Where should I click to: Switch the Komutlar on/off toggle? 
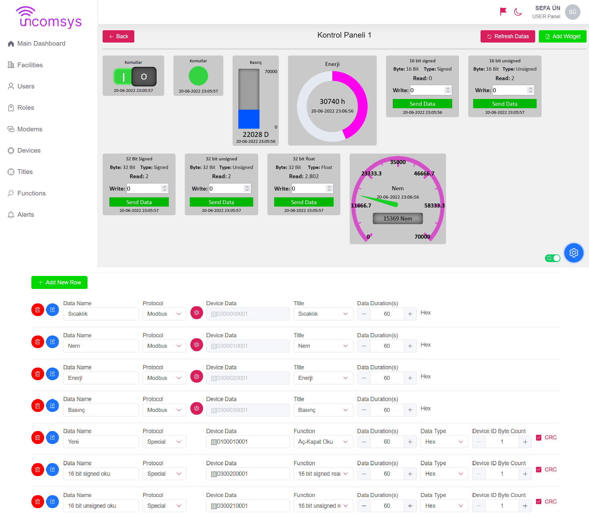pyautogui.click(x=135, y=76)
